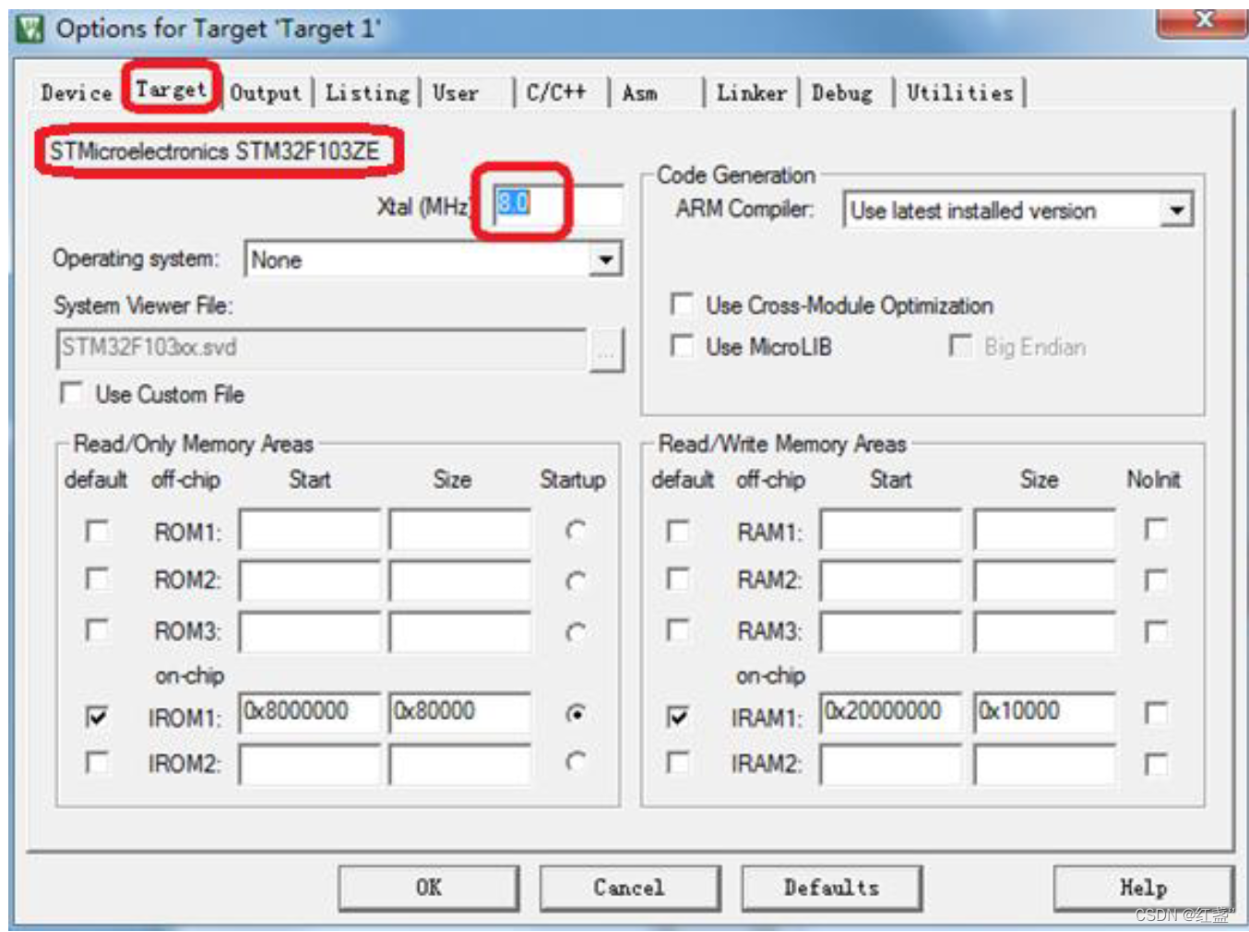Click the RAM3 Start address field
The width and height of the screenshot is (1249, 932).
[x=890, y=632]
